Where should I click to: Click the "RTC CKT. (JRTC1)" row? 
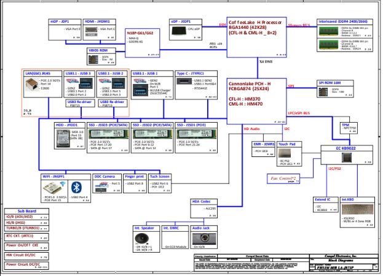(26, 237)
